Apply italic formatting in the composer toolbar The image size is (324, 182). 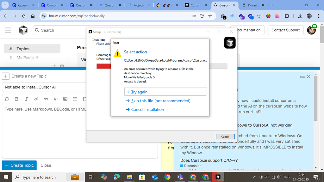[x=27, y=99]
